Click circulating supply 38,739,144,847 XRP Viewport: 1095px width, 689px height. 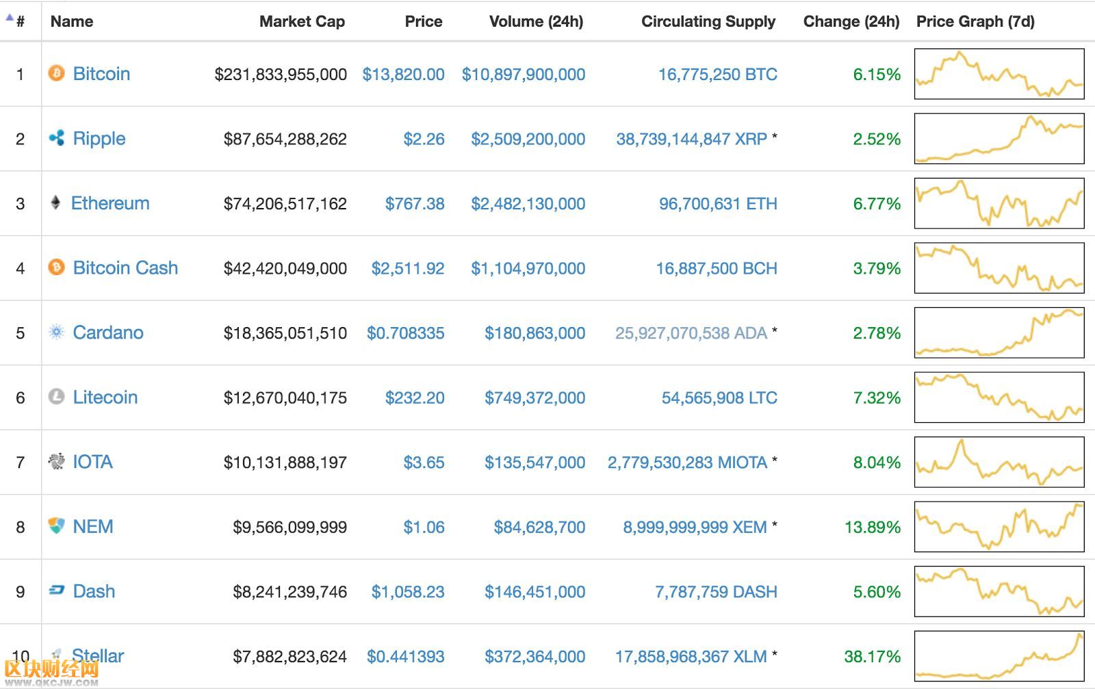[x=691, y=139]
